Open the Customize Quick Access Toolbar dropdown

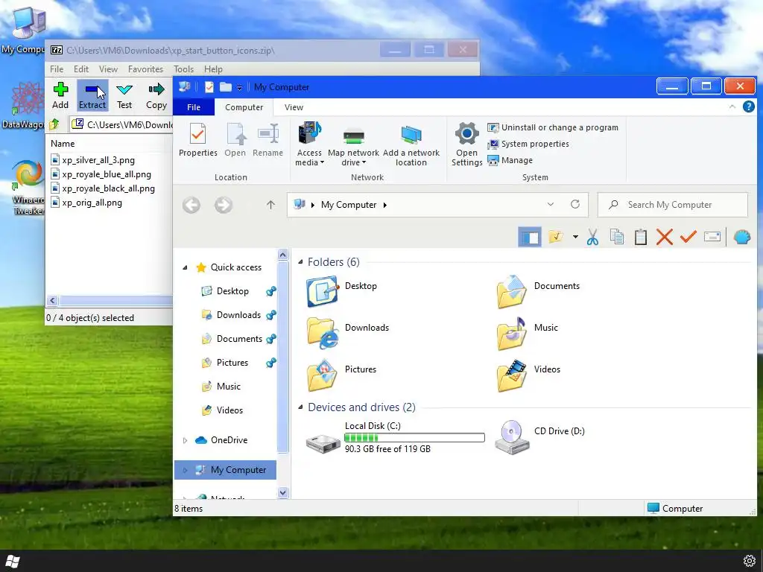coord(239,88)
